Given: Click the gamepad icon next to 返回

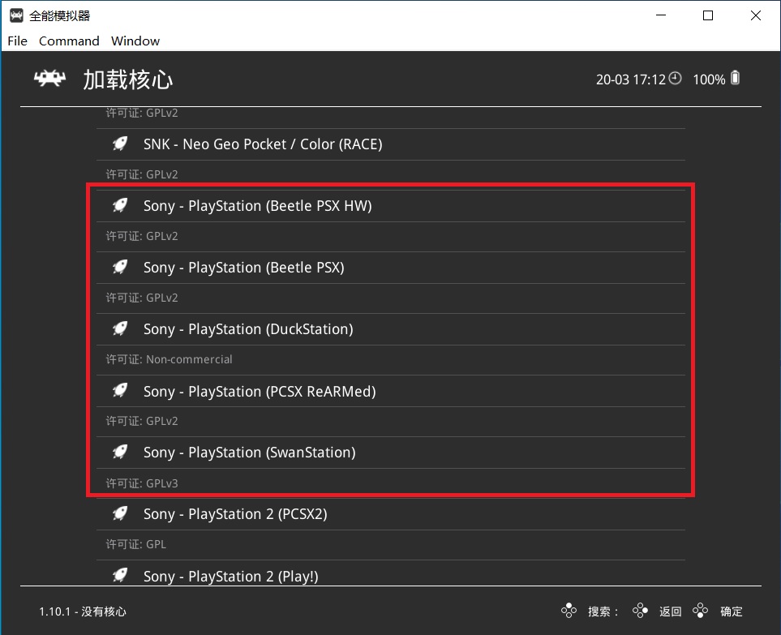Looking at the screenshot, I should coord(640,610).
